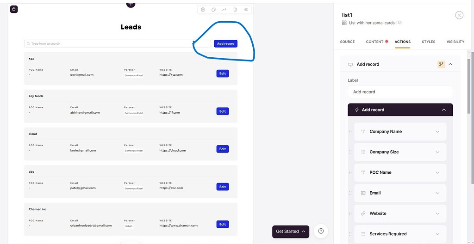Image resolution: width=474 pixels, height=244 pixels.
Task: Click the conditional branch icon beside Add record
Action: click(x=441, y=65)
